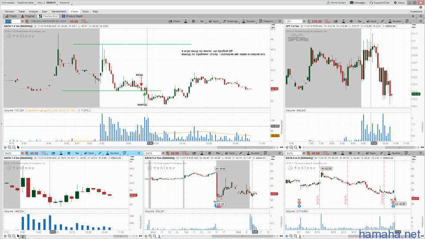Image resolution: width=425 pixels, height=239 pixels.
Task: Toggle price axis scale icon on top-left chart
Action: point(273,26)
